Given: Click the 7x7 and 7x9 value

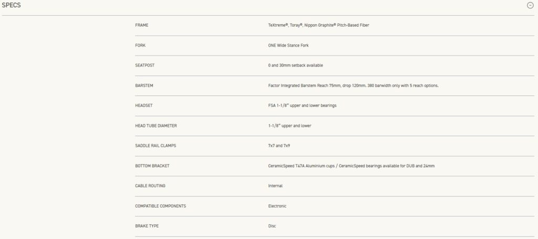Looking at the screenshot, I should click(x=280, y=146).
